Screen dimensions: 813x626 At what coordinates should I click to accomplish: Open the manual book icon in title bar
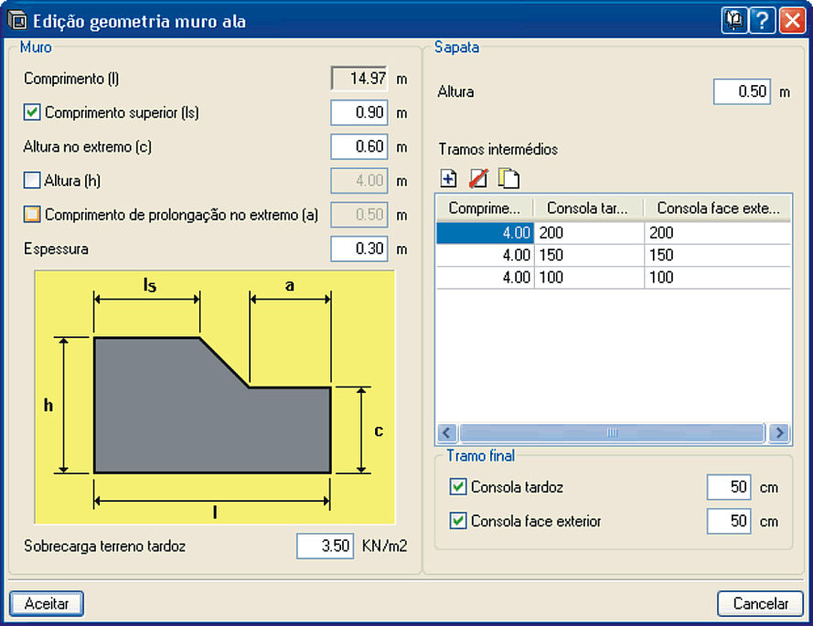click(733, 21)
